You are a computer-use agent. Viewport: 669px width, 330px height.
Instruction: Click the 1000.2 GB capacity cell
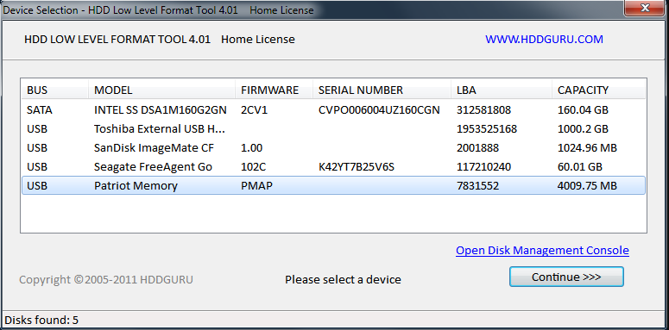583,128
